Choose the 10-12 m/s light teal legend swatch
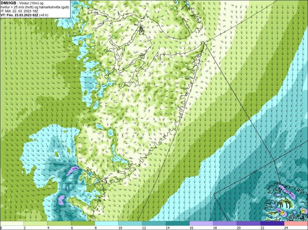Image resolution: width=308 pixels, height=230 pixels. click(130, 224)
